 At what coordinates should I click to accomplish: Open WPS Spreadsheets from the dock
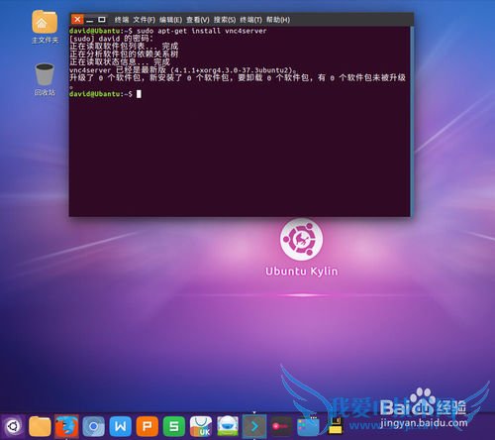(x=174, y=426)
